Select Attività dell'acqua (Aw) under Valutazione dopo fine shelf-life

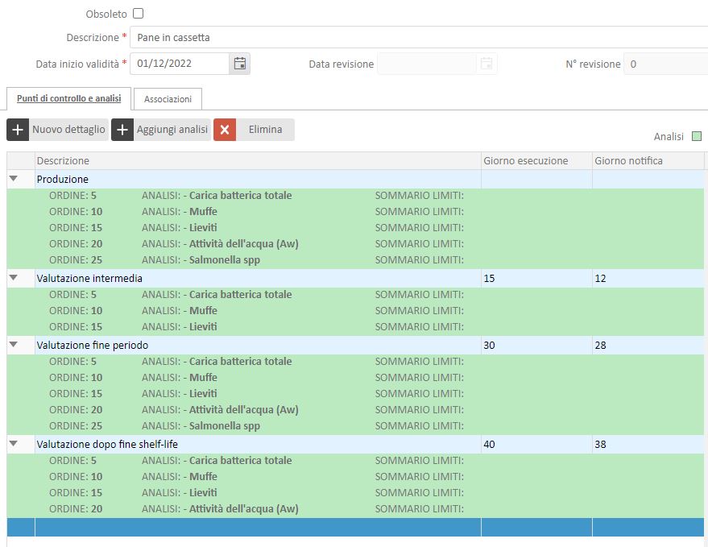[x=355, y=509]
